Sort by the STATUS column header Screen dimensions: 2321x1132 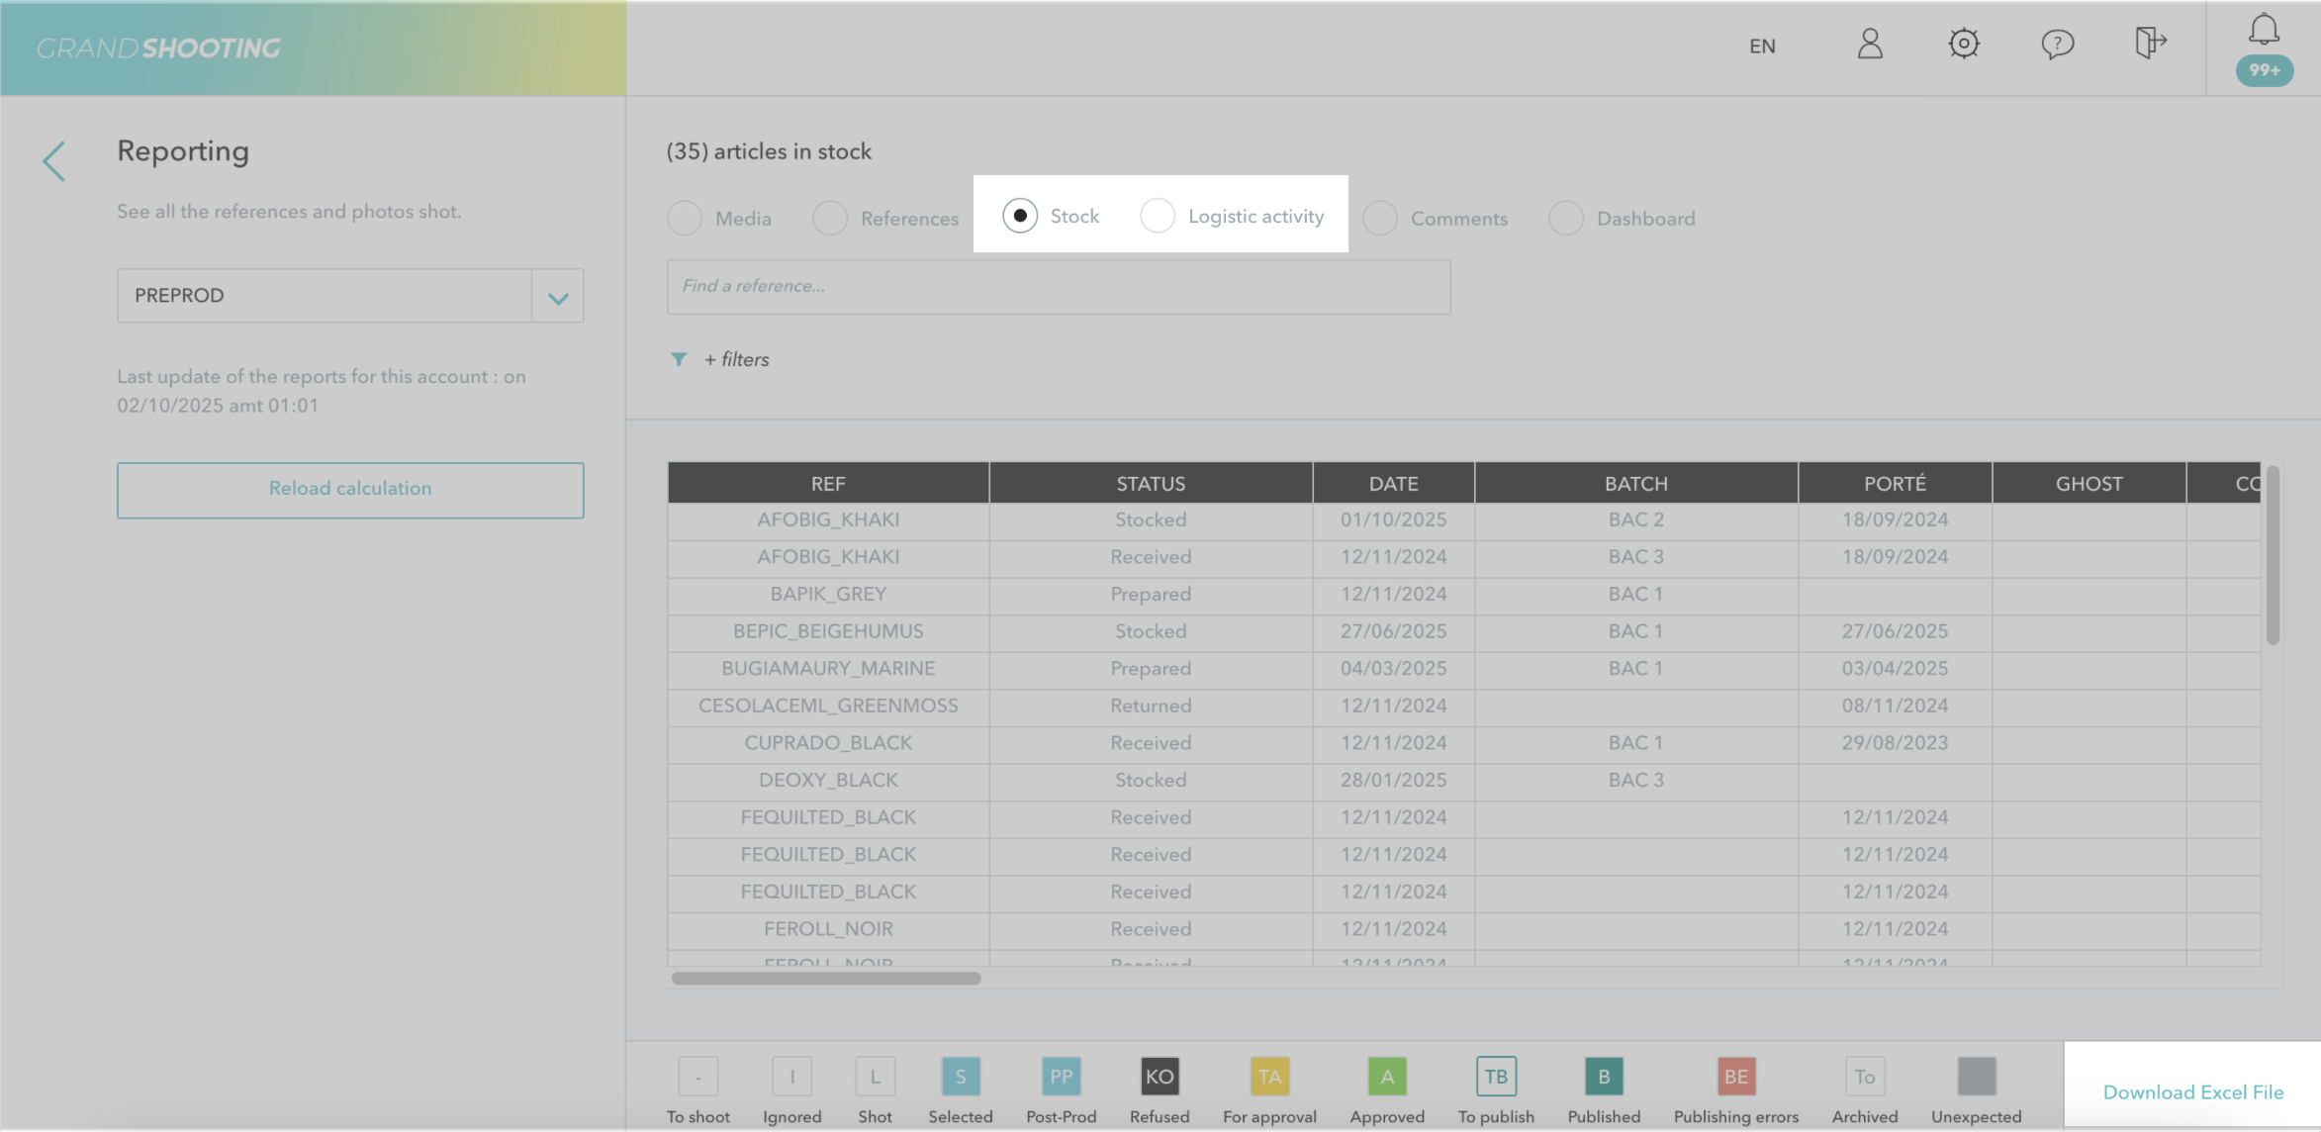[1150, 484]
